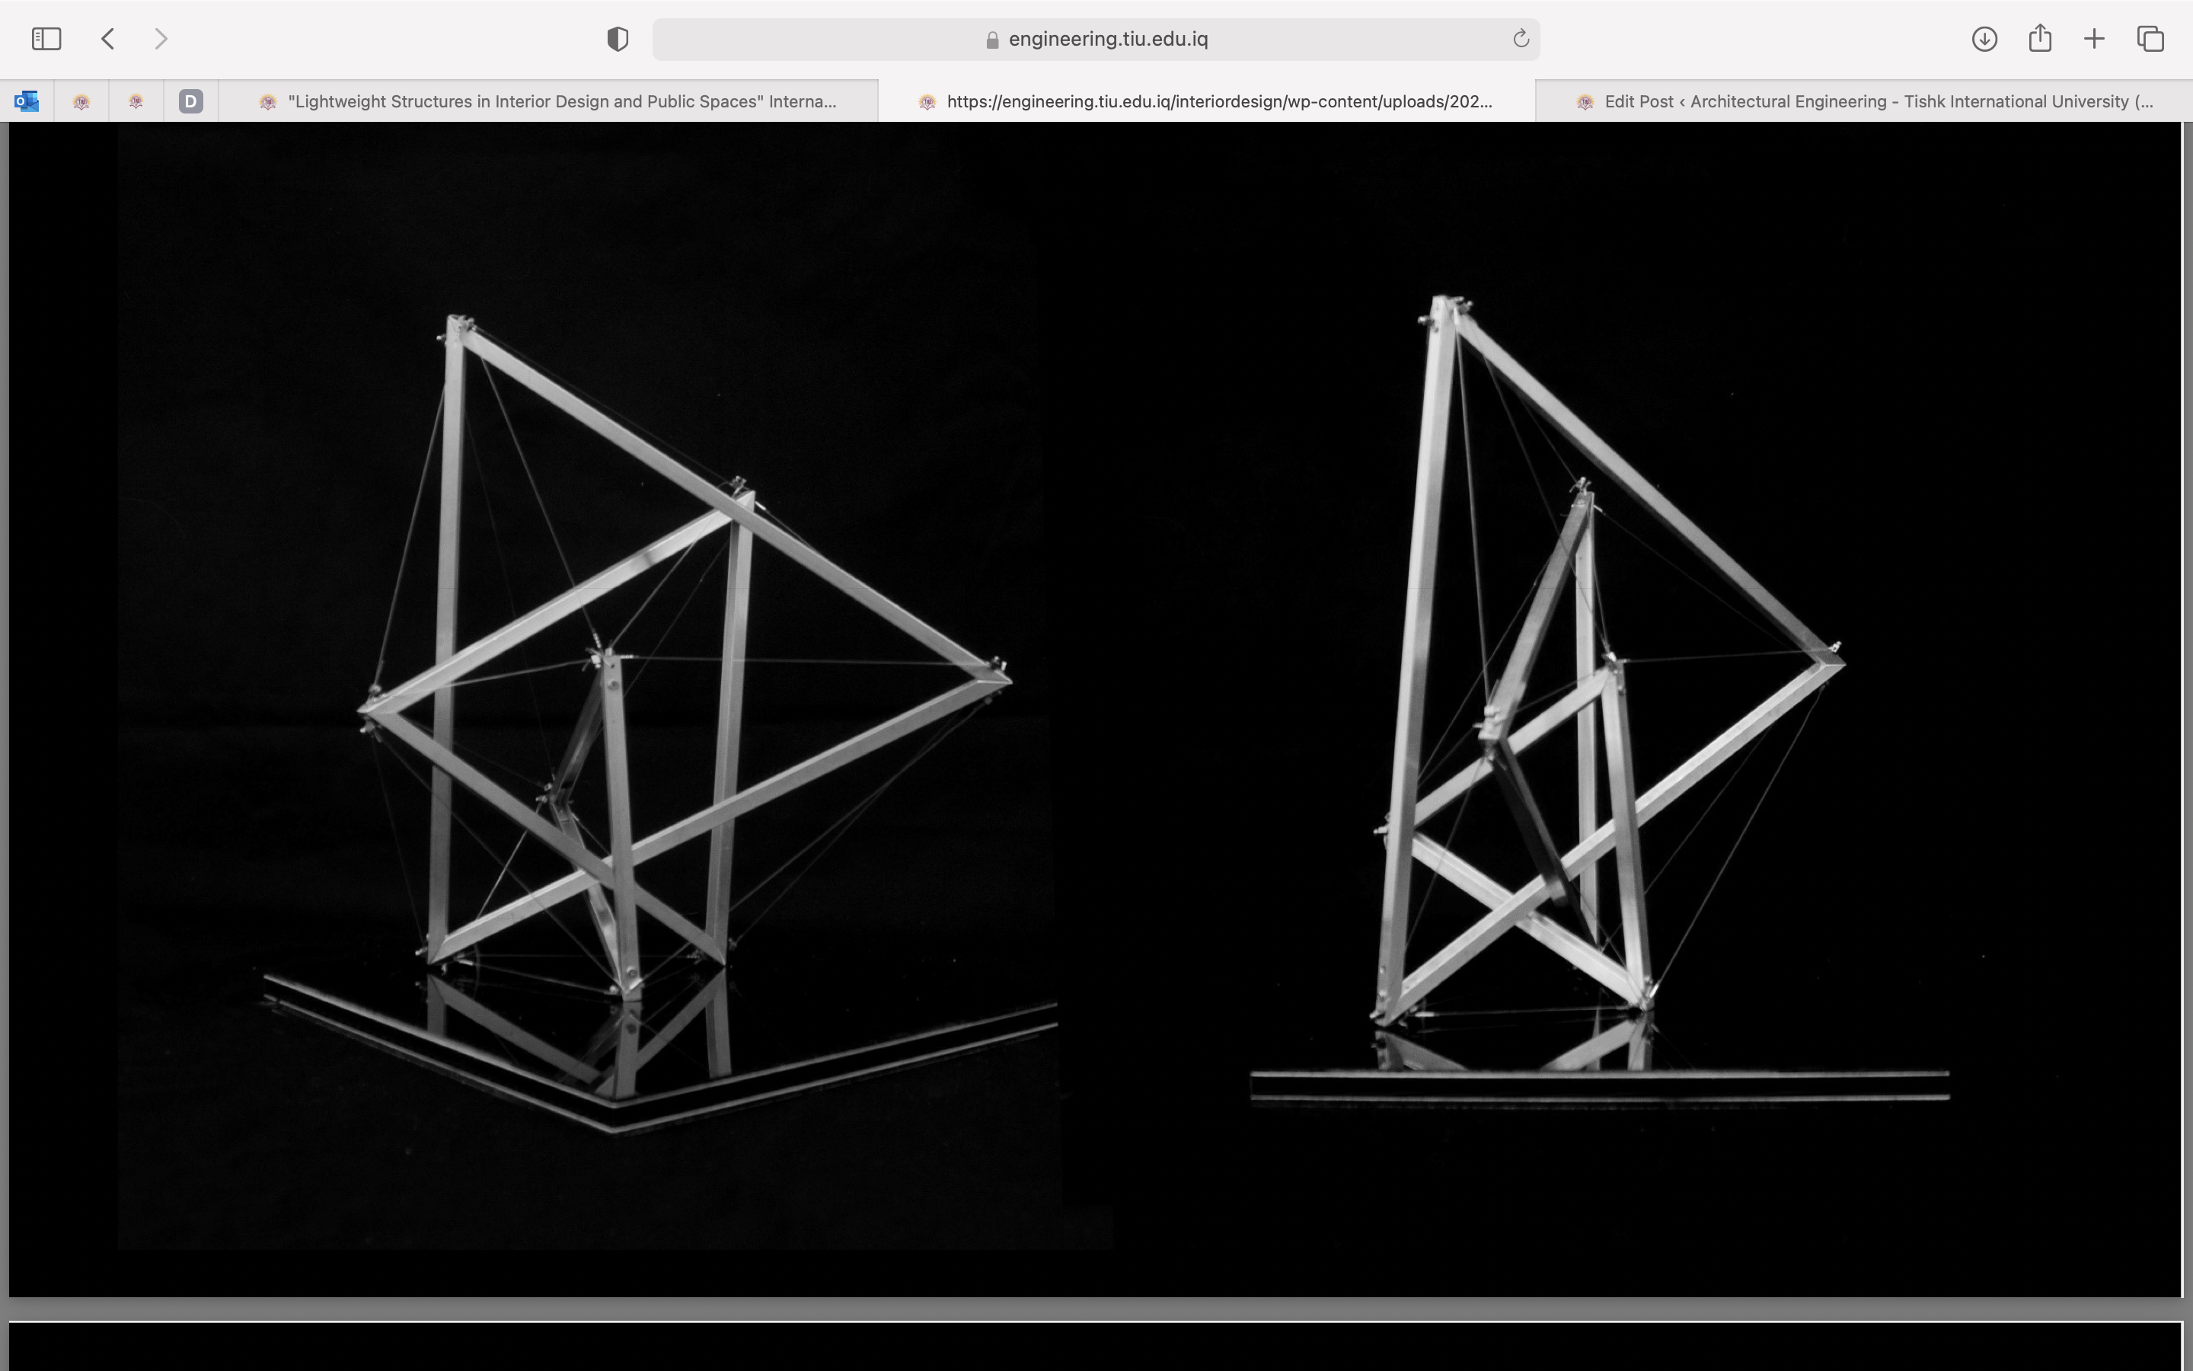Image resolution: width=2193 pixels, height=1371 pixels.
Task: Click the back navigation arrow
Action: click(107, 38)
